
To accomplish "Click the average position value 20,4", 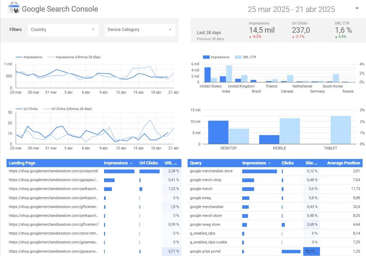I will tap(356, 207).
